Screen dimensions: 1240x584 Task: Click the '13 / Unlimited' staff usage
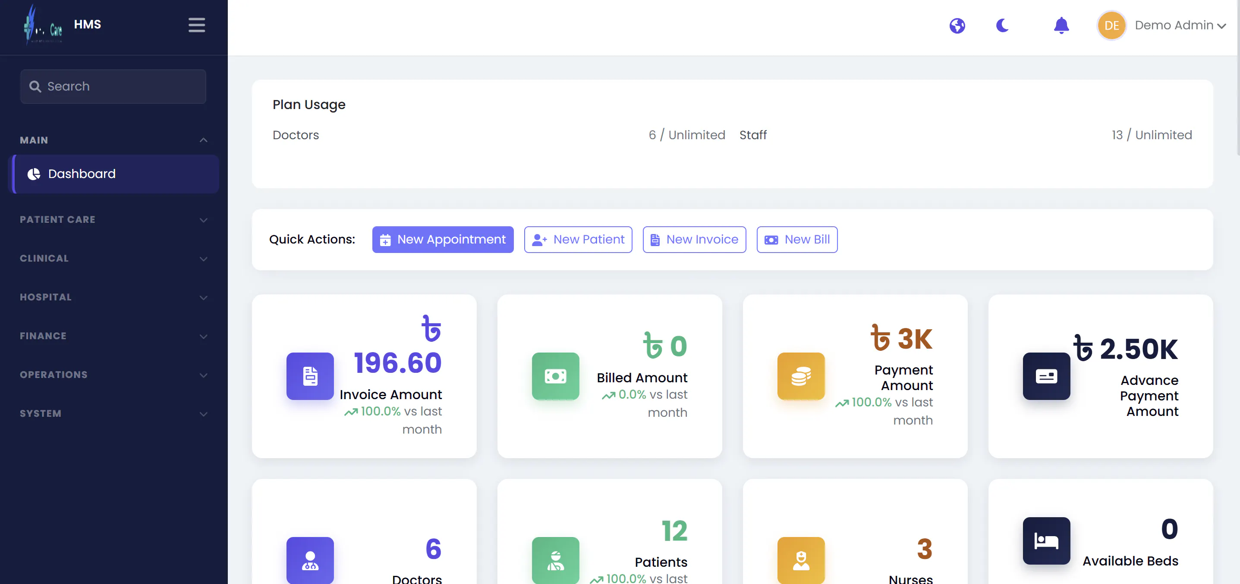pos(1152,135)
